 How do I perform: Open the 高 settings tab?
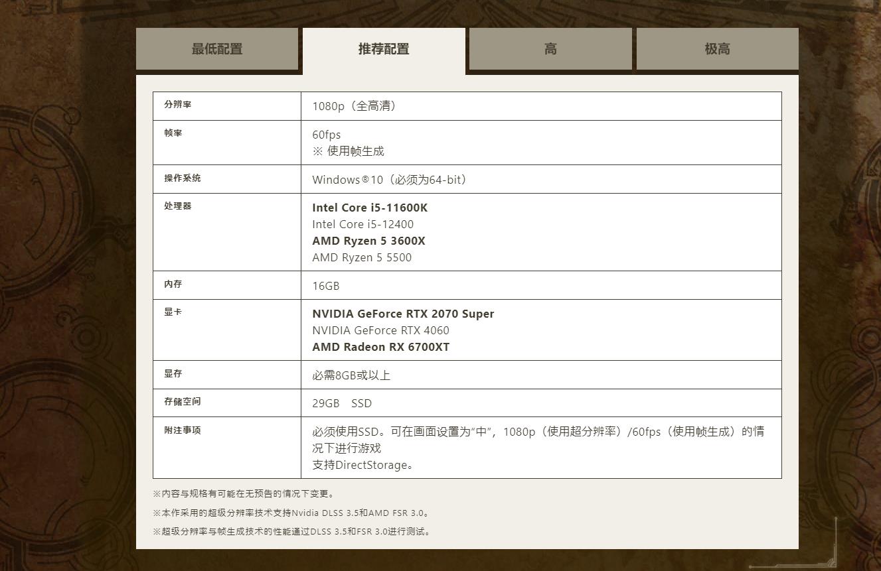[550, 49]
